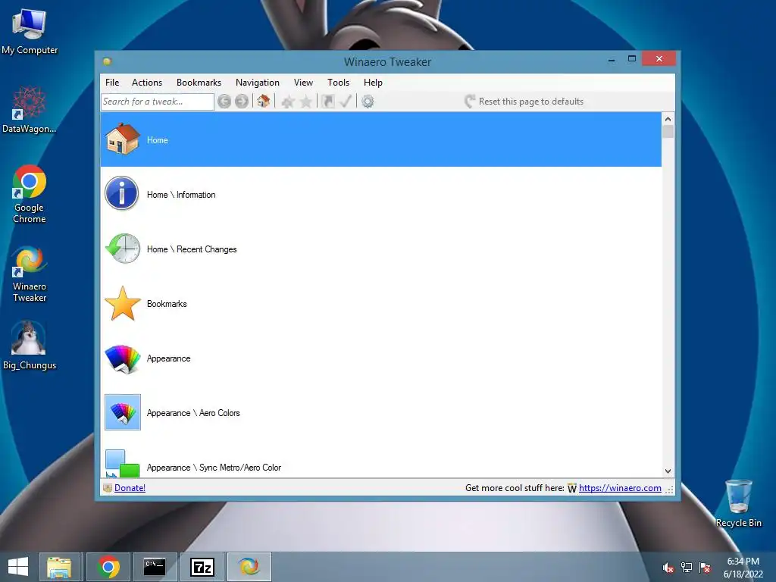Click the forward navigation arrow in toolbar
This screenshot has width=776, height=582.
pos(242,102)
